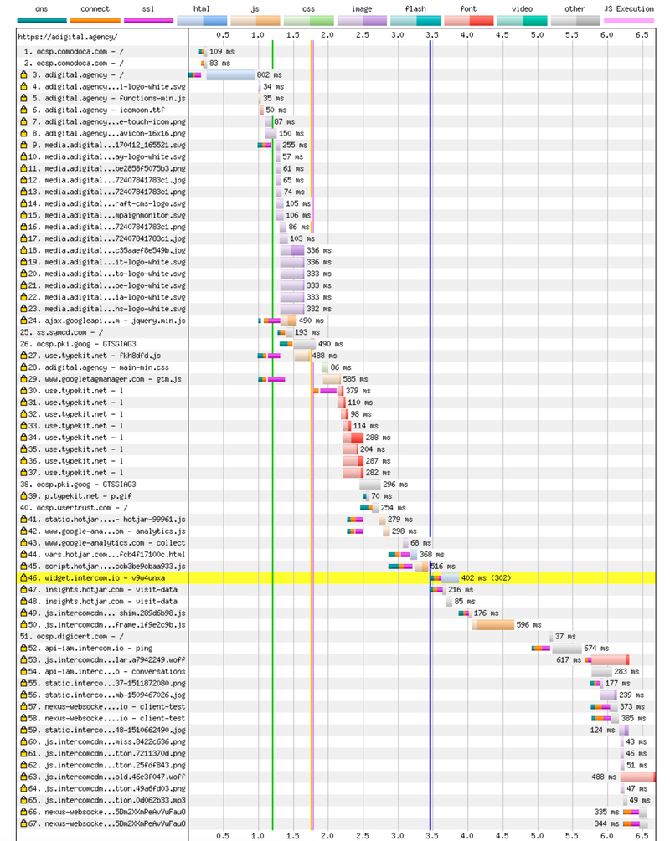Click lock icon on request 3 adigital.agency
The width and height of the screenshot is (670, 841).
[23, 75]
